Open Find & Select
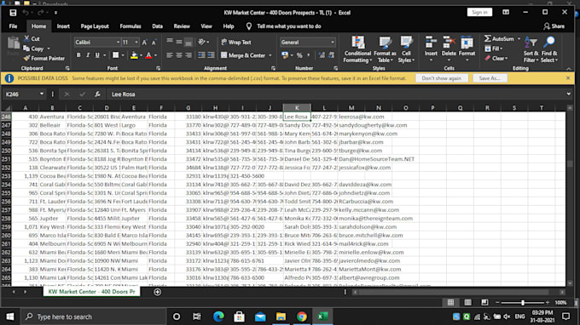The height and width of the screenshot is (325, 580). point(549,49)
